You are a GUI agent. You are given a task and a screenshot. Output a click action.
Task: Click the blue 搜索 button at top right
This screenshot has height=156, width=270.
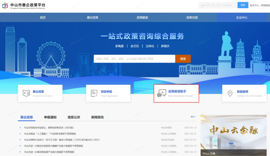click(x=243, y=5)
